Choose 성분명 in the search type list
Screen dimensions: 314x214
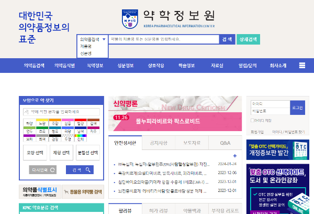point(86,53)
